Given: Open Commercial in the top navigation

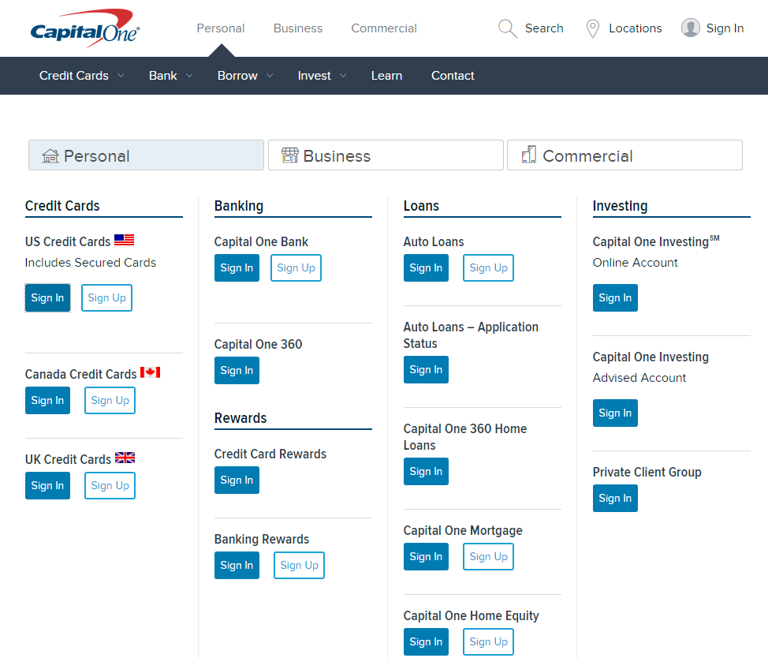Looking at the screenshot, I should pyautogui.click(x=384, y=28).
